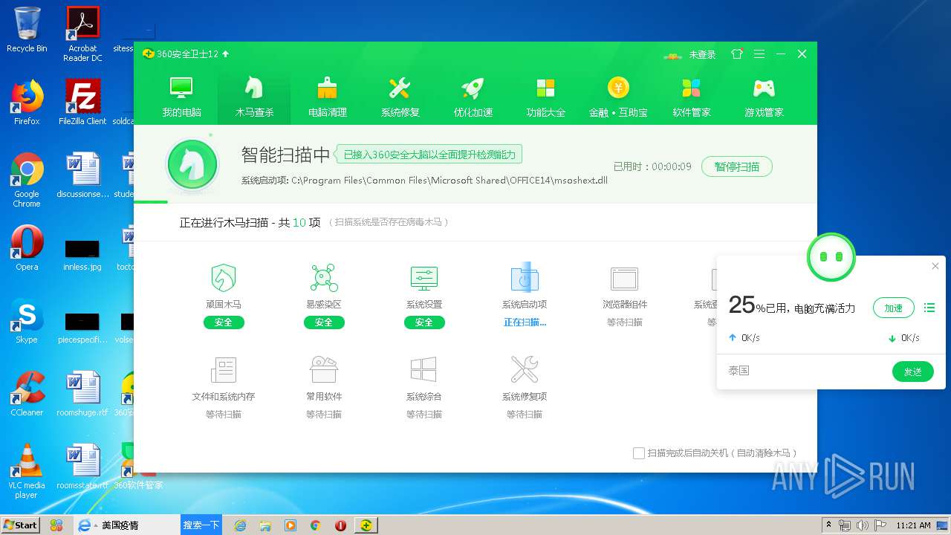Click 发送 button in widget
Viewport: 951px width, 535px height.
(912, 372)
